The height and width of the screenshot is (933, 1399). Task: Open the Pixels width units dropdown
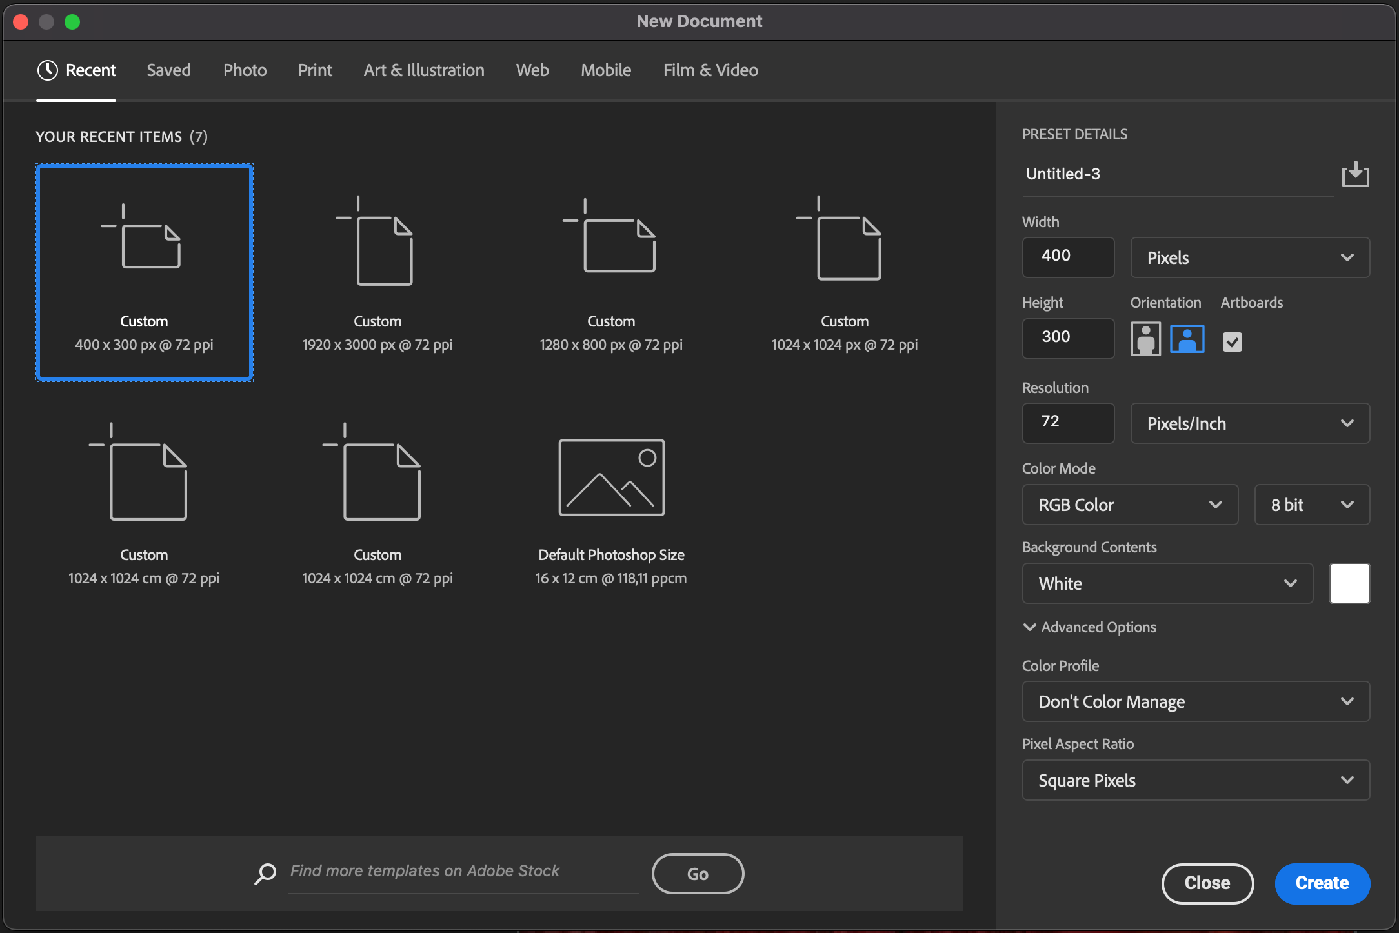point(1249,257)
